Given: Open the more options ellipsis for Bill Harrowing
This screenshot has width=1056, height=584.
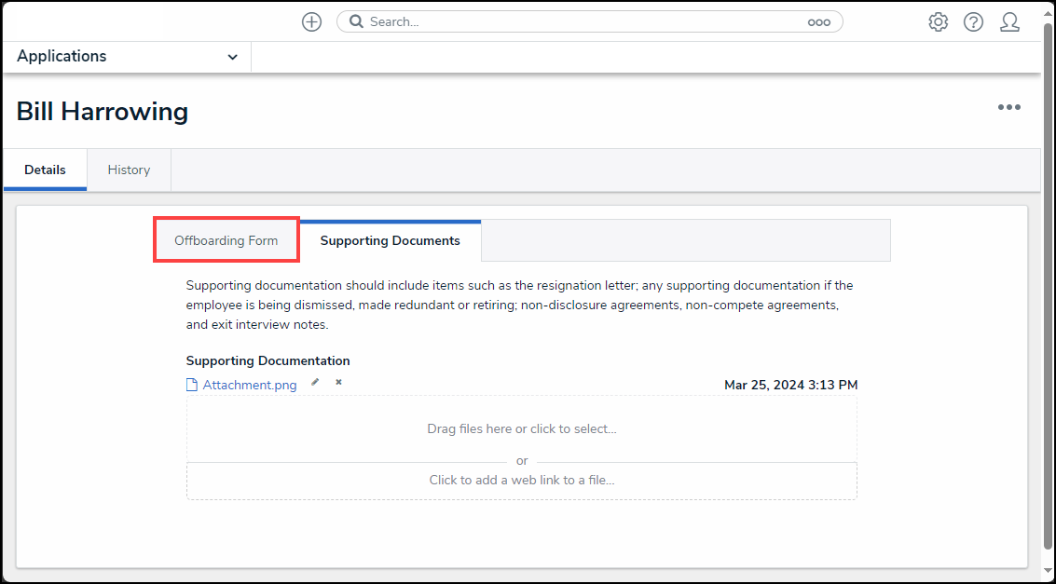Looking at the screenshot, I should [1008, 107].
